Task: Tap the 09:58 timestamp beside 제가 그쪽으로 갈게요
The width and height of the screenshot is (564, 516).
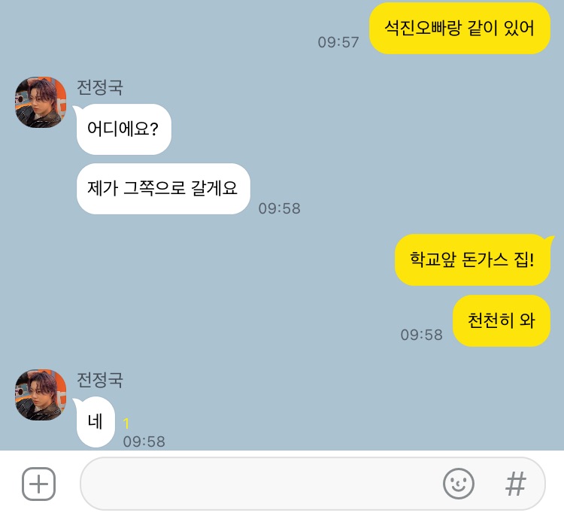Action: [x=280, y=208]
